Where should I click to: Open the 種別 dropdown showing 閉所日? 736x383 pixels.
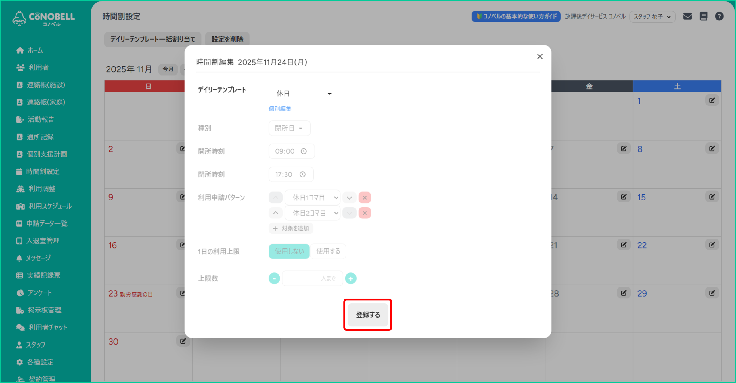(289, 128)
